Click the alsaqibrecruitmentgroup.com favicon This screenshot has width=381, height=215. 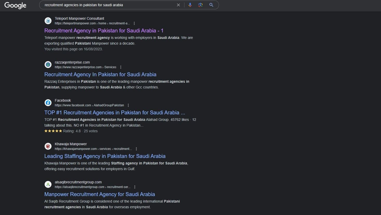(48, 184)
